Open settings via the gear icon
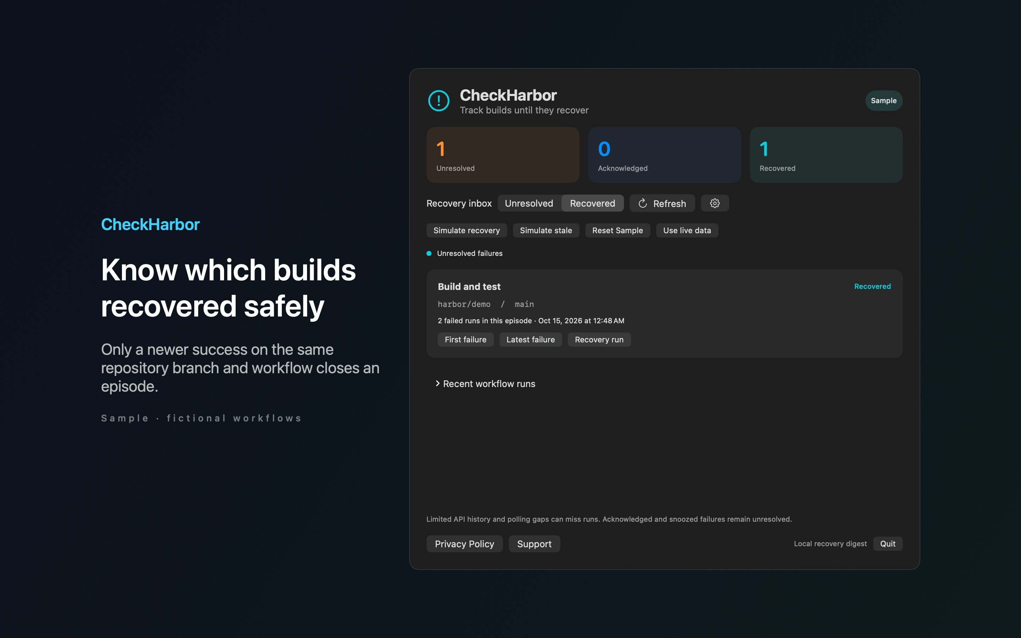The width and height of the screenshot is (1021, 638). coord(715,203)
